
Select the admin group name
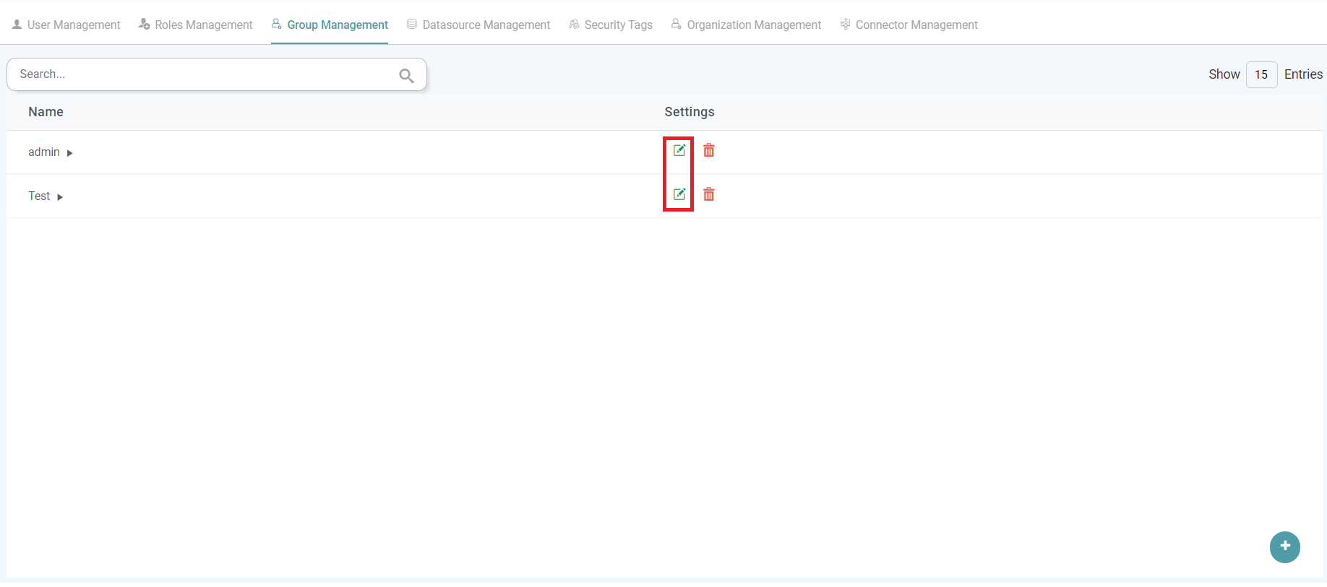43,152
